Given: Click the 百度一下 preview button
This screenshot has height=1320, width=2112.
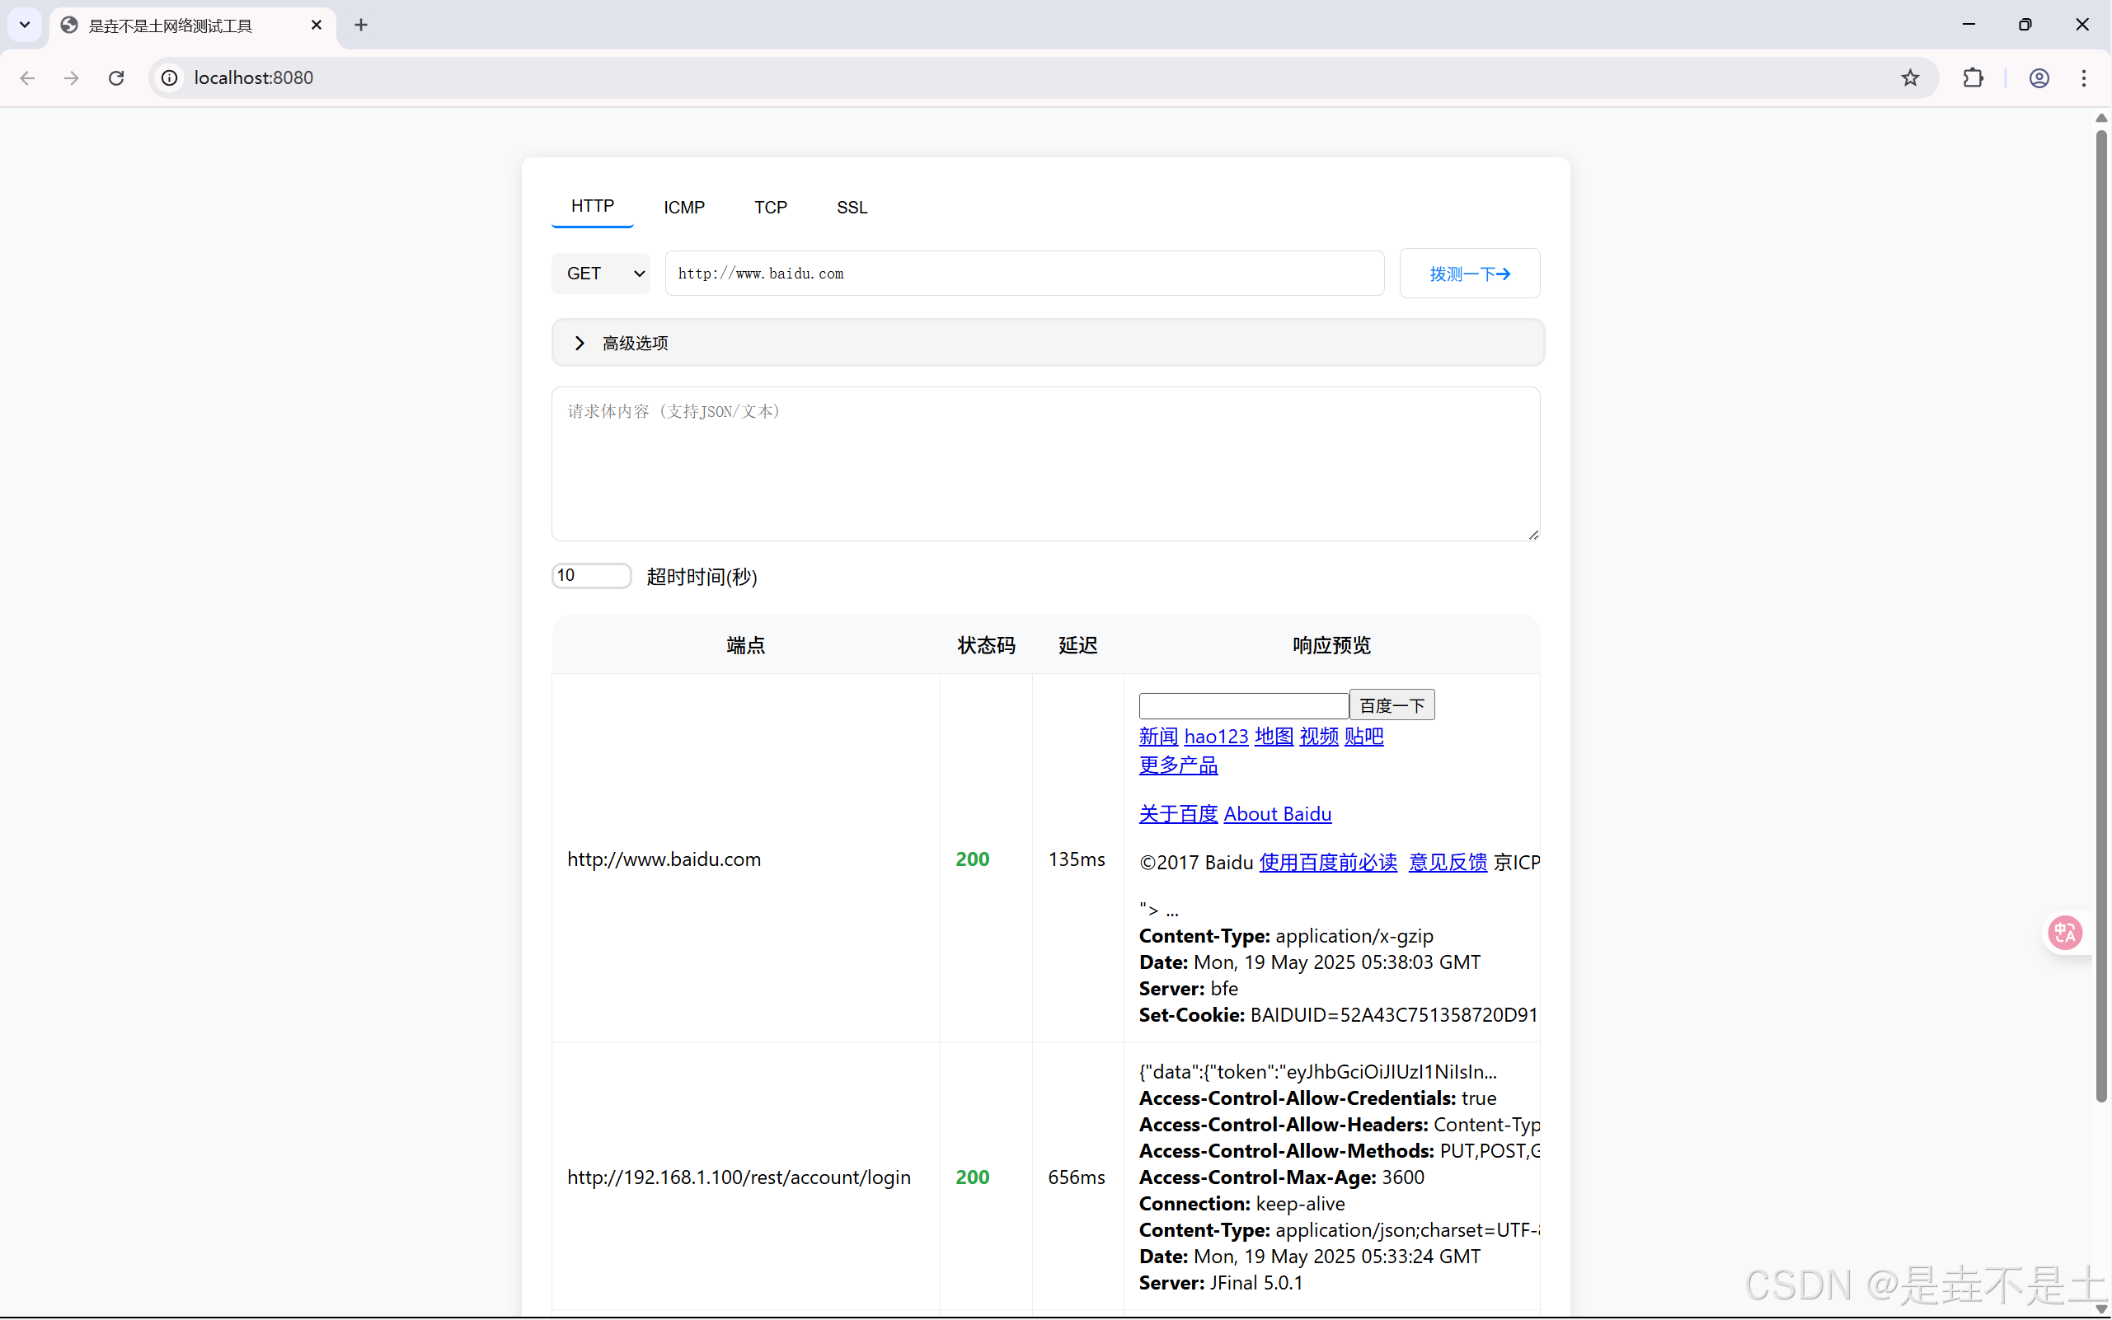Looking at the screenshot, I should [x=1392, y=704].
